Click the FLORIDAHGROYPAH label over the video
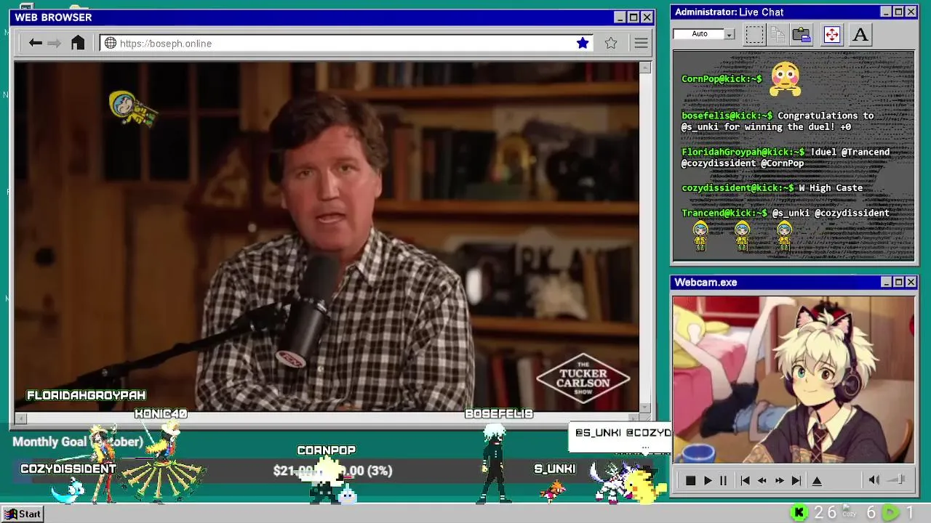Viewport: 931px width, 523px height. 86,395
